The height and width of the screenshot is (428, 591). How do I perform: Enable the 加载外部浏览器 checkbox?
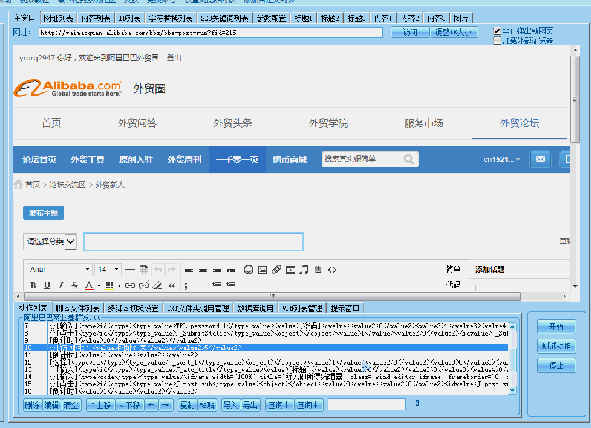pyautogui.click(x=497, y=41)
